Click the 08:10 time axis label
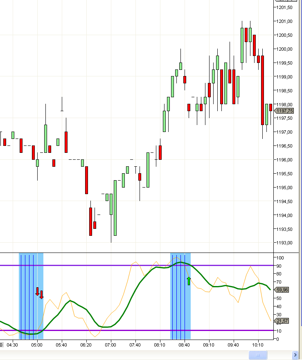The image size is (302, 360). (160, 345)
